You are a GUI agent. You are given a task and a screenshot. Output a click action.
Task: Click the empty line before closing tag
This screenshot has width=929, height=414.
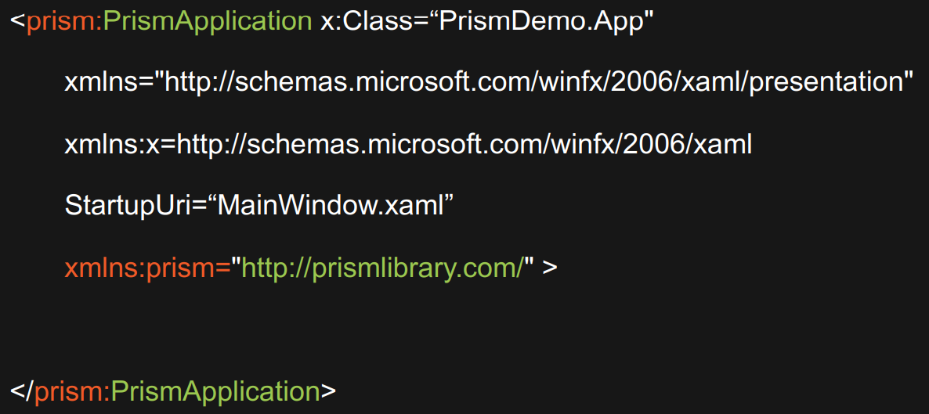click(464, 330)
